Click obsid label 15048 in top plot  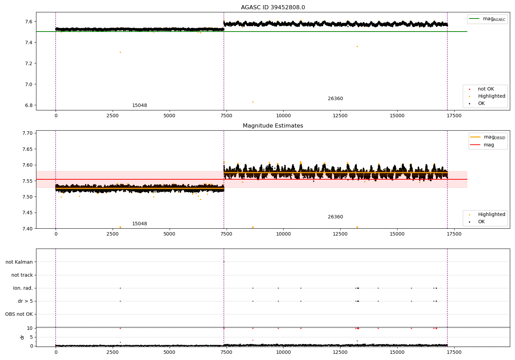pos(139,106)
